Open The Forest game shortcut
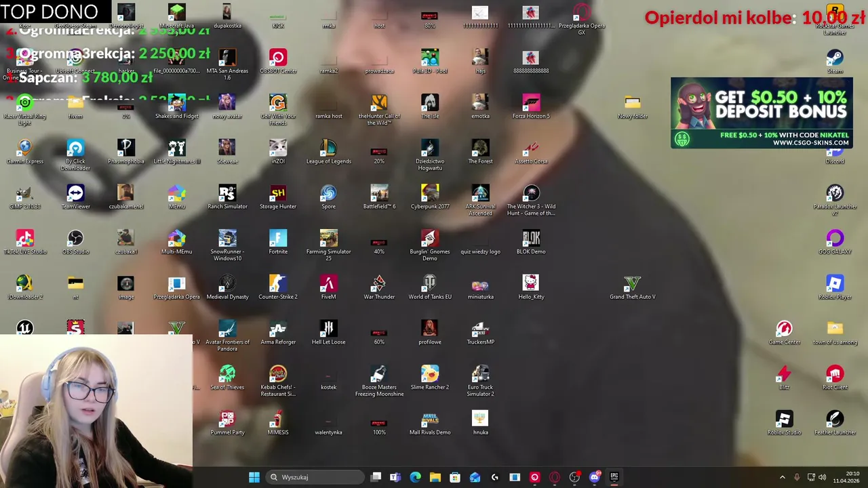 (480, 152)
